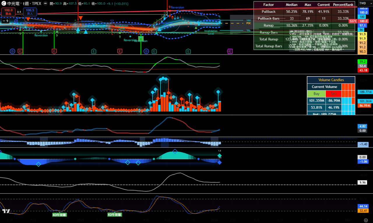This screenshot has width=373, height=223.
Task: Click the purple lightning E earnings marker
Action: (x=230, y=51)
